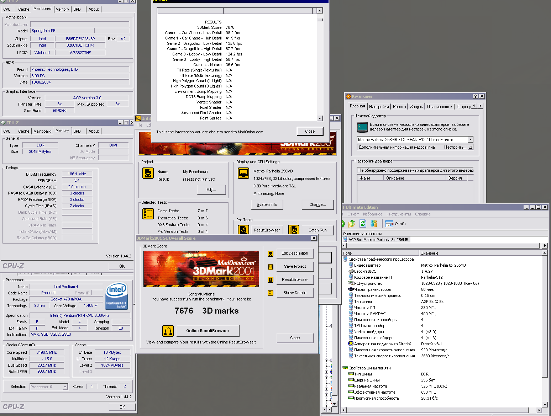Click the RAM icon beside Свойства шины памяти
The width and height of the screenshot is (551, 416).
point(345,368)
